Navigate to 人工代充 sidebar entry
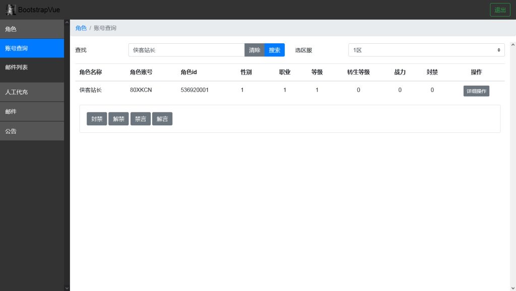This screenshot has width=516, height=291. pos(31,92)
